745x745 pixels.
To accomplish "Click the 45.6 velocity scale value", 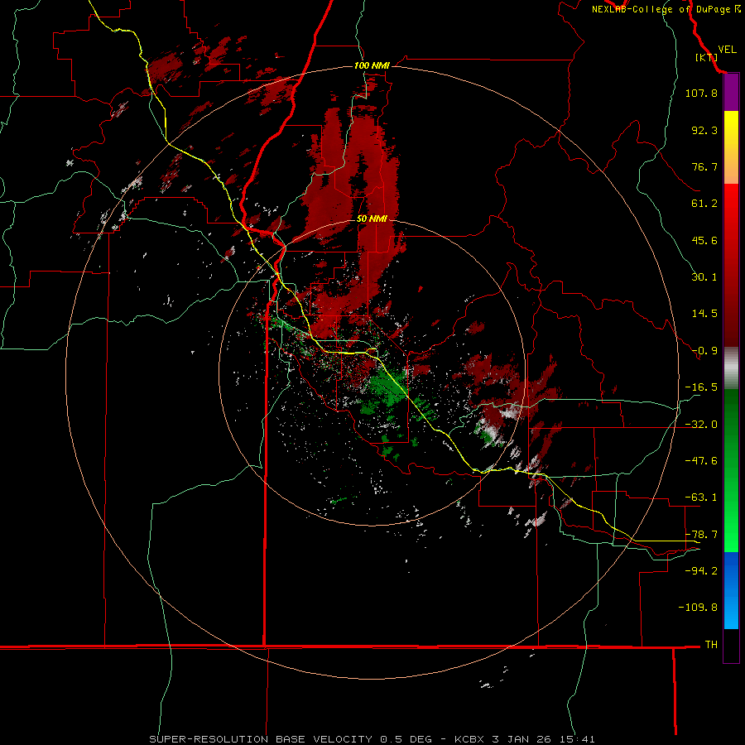I will (x=704, y=240).
